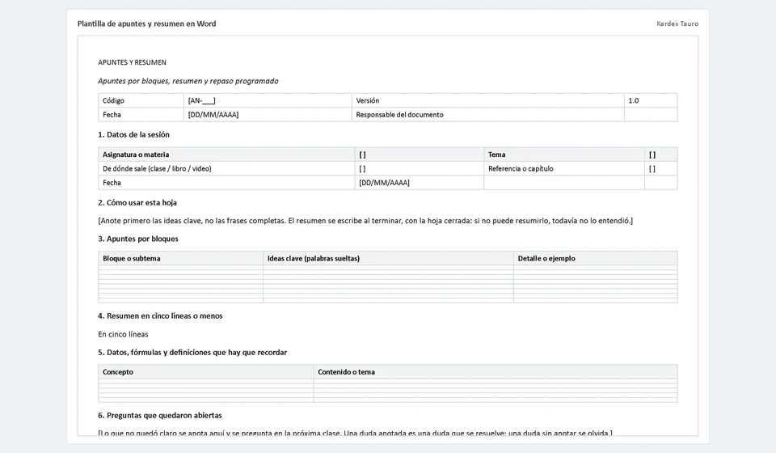
Task: Click heading '5. Datos, fórmulas y definiciones que hay que recordar'
Action: point(192,353)
